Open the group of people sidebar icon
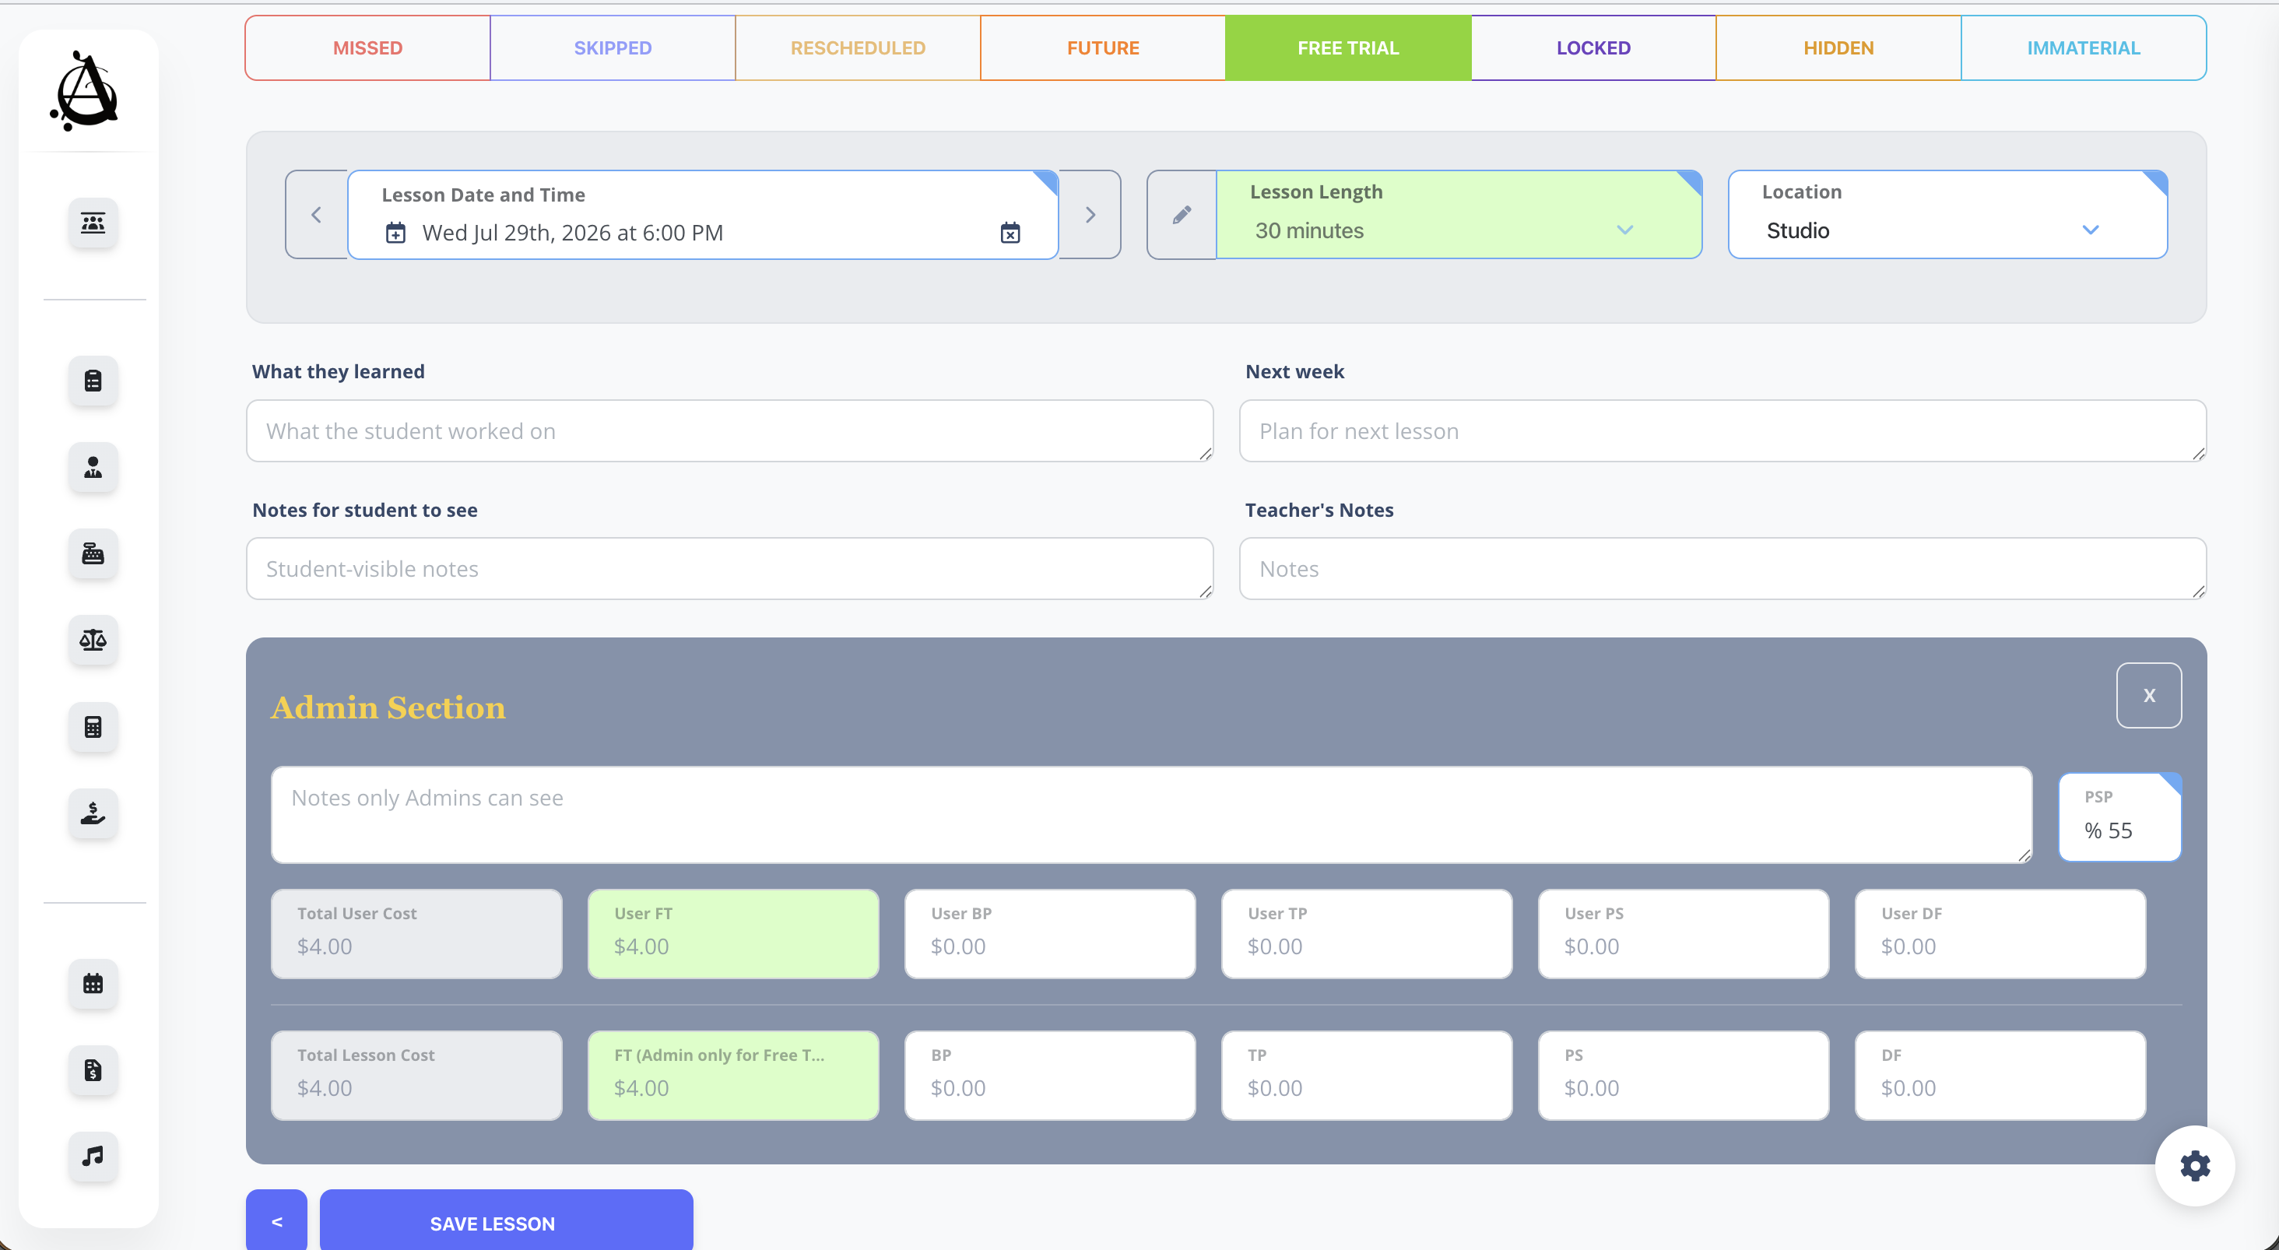The height and width of the screenshot is (1250, 2279). [x=93, y=223]
